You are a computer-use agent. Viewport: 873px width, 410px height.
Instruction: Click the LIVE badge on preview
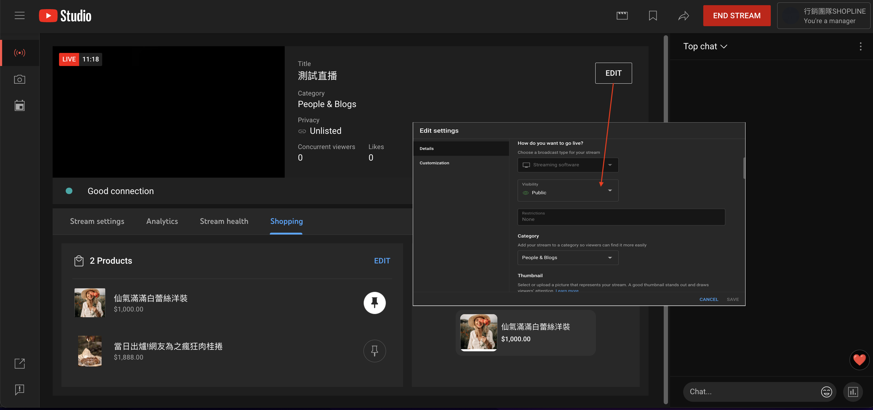point(69,59)
